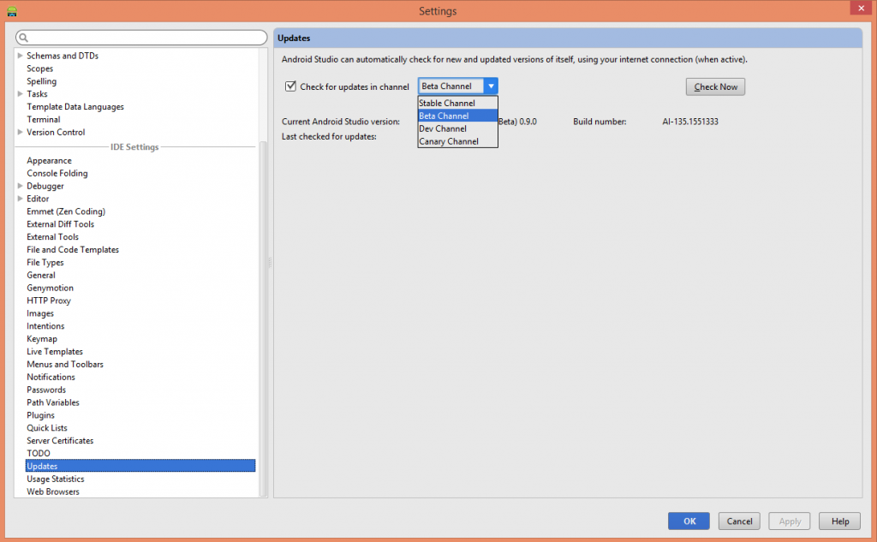Image resolution: width=877 pixels, height=542 pixels.
Task: Click the Check Now button
Action: [715, 86]
